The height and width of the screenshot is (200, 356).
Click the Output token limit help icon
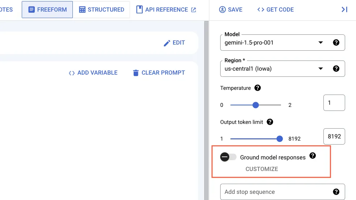pyautogui.click(x=270, y=122)
